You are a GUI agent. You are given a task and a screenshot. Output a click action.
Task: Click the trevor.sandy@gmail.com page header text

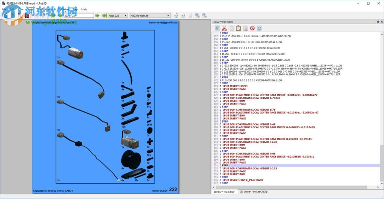coord(163,23)
